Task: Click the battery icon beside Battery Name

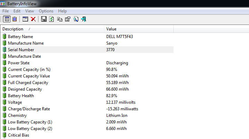Action: 5,36
